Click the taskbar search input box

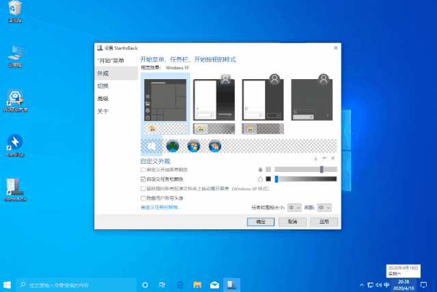76,285
